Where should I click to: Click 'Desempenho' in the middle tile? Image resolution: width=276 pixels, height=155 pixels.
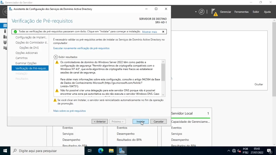[126, 134]
